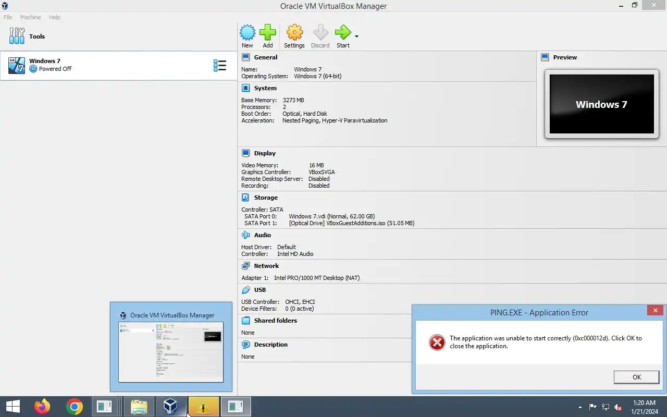The width and height of the screenshot is (667, 417).
Task: Open the Start button dropdown arrow
Action: [356, 36]
